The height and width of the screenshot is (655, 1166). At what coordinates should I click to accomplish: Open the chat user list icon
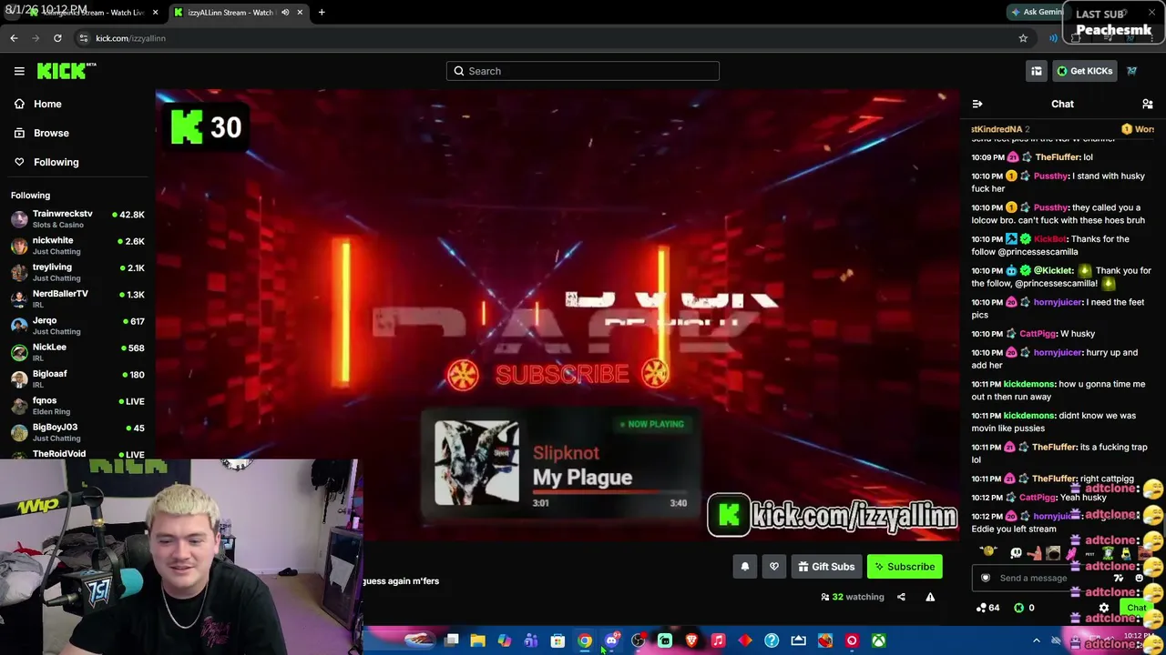coord(1148,104)
